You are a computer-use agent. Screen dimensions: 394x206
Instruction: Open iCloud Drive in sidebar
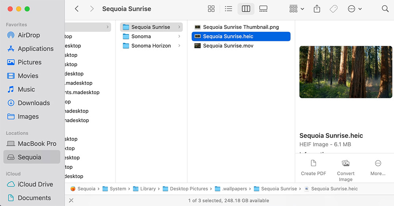[x=32, y=184]
